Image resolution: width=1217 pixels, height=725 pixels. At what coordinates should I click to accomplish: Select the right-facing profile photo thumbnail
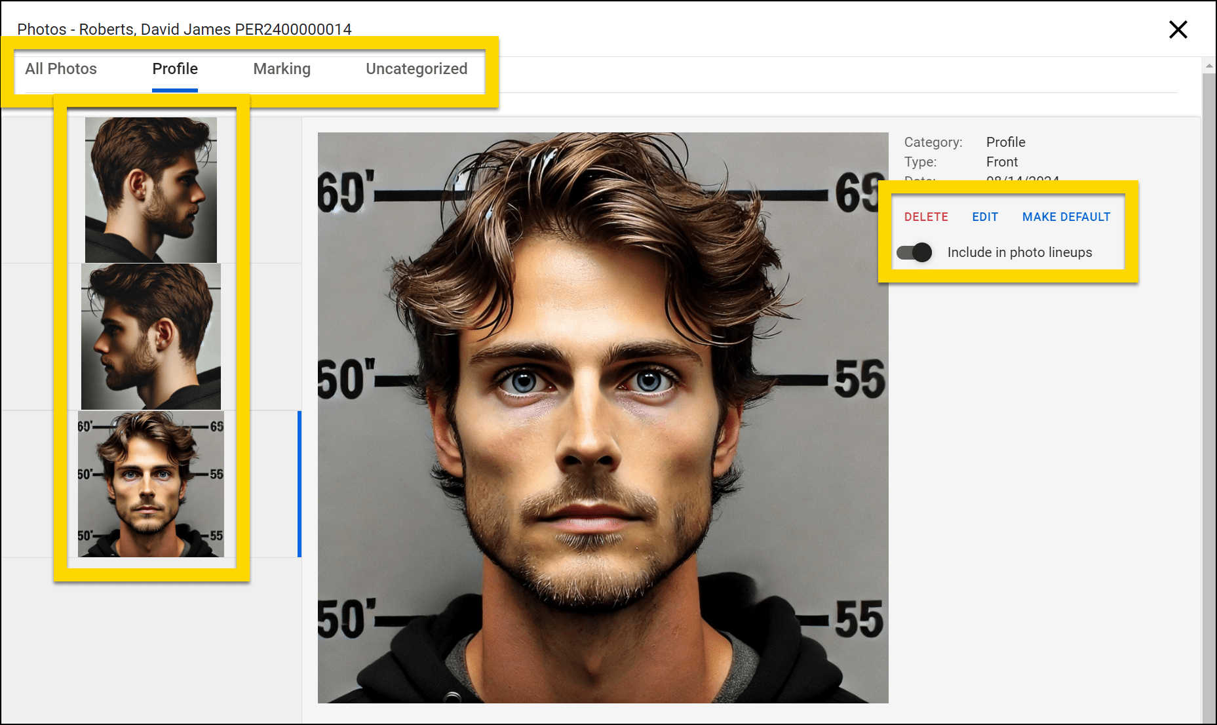[151, 188]
